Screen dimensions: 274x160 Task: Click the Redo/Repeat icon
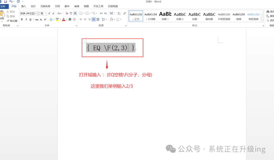point(18,2)
